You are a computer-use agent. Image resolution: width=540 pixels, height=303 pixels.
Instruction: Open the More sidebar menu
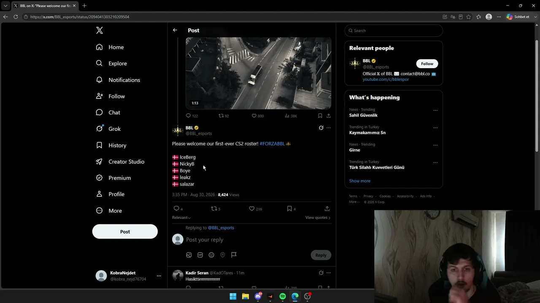click(x=109, y=211)
